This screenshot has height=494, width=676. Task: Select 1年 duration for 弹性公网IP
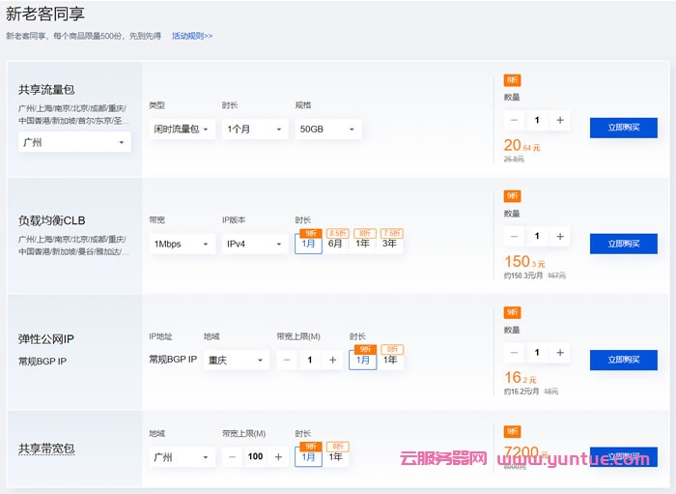coord(390,360)
